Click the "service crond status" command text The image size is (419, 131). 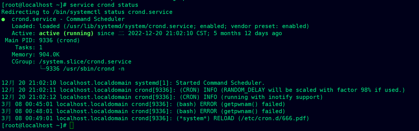pyautogui.click(x=104, y=5)
